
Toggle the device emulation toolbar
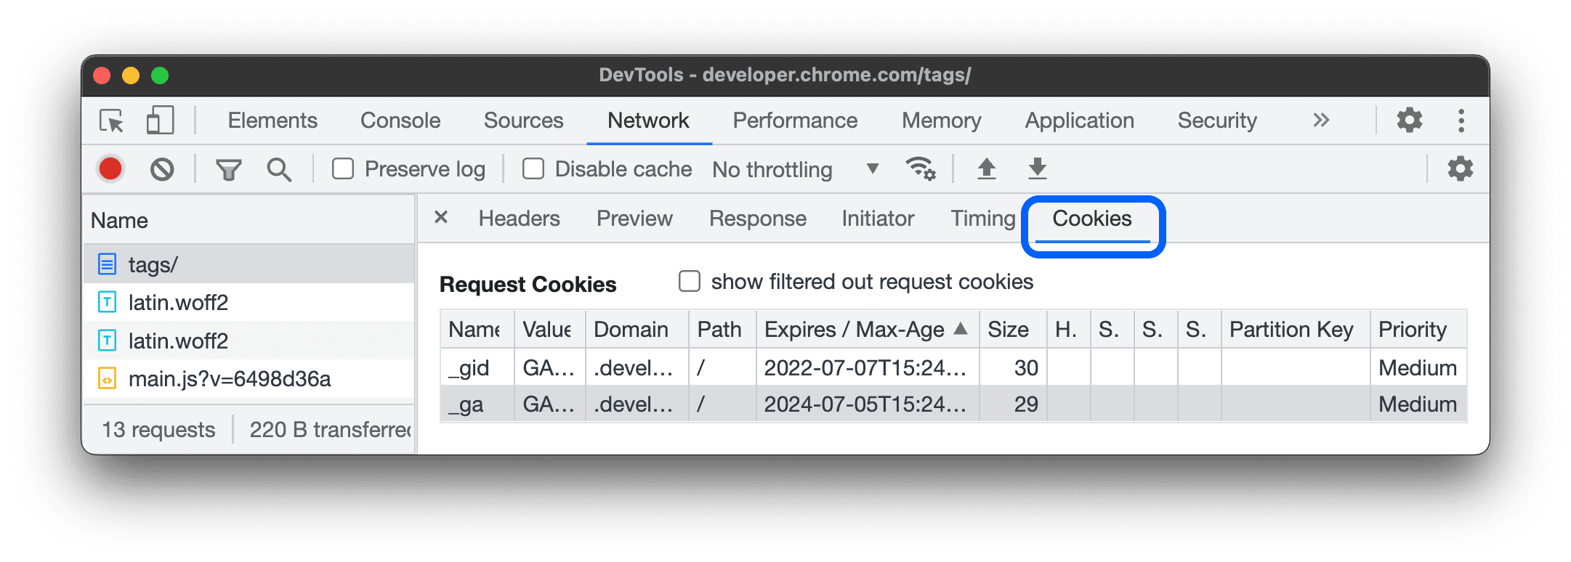click(x=160, y=121)
